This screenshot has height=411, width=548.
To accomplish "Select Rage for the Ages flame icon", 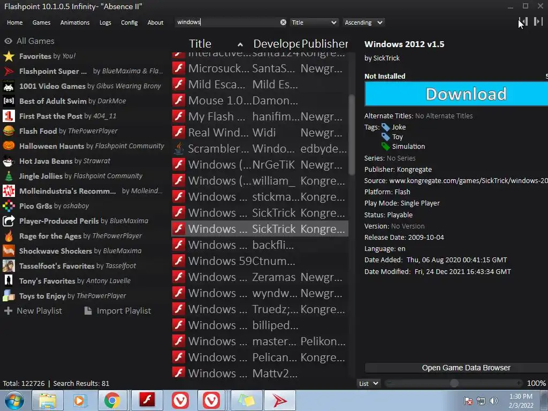I will tap(9, 236).
